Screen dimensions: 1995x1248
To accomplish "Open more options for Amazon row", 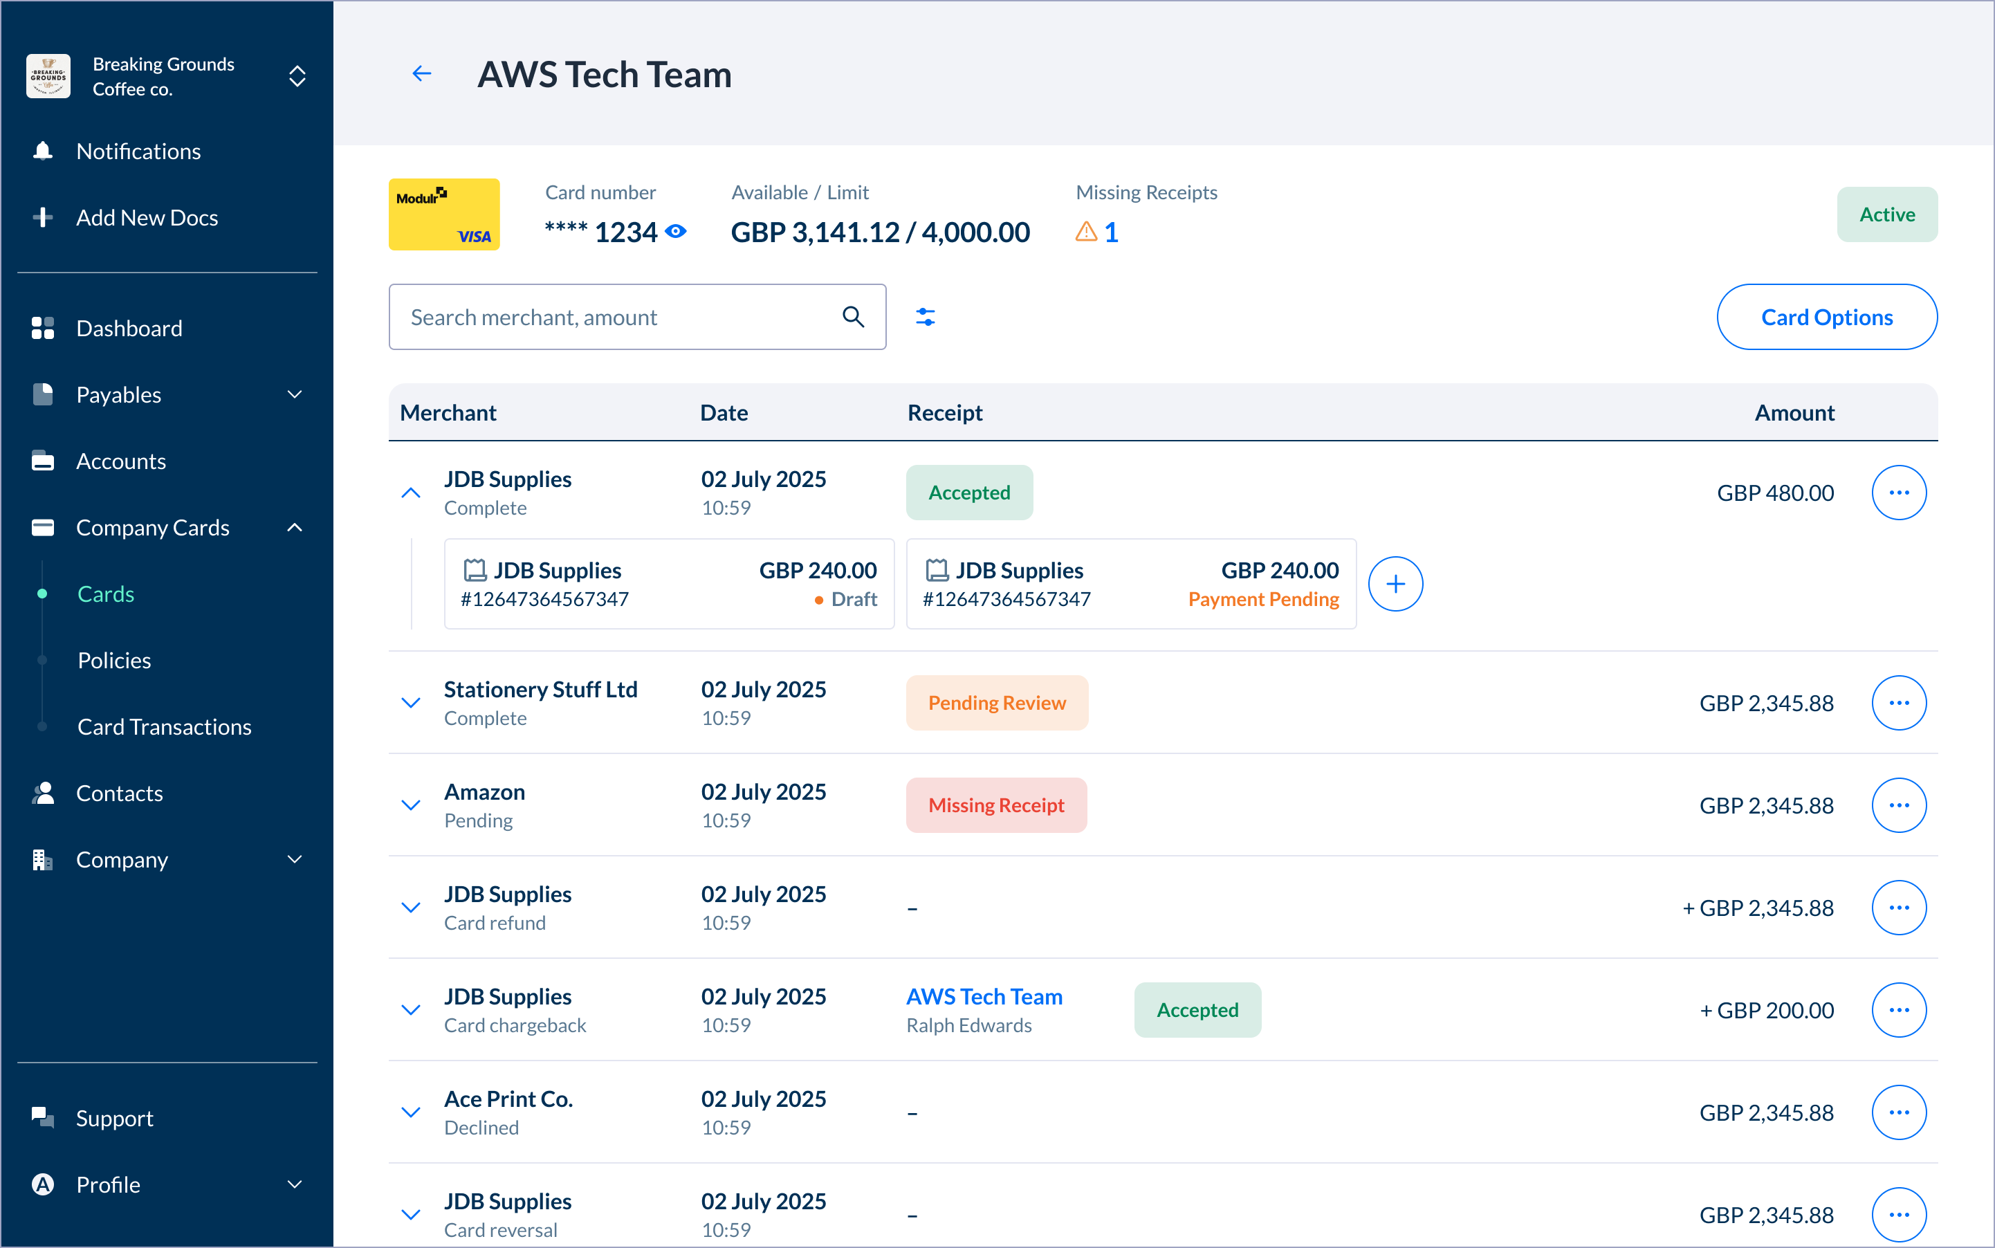I will tap(1898, 805).
